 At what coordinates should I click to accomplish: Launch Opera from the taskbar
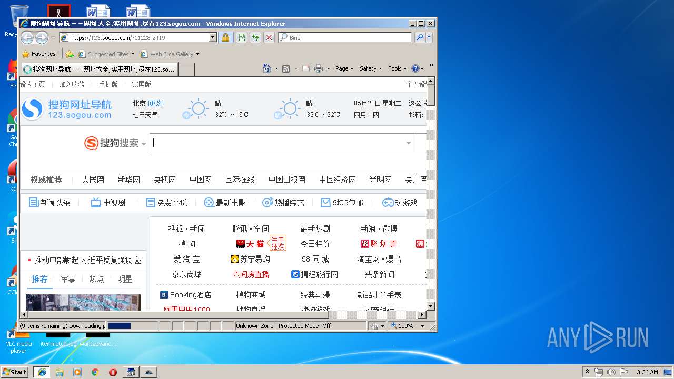(x=113, y=372)
